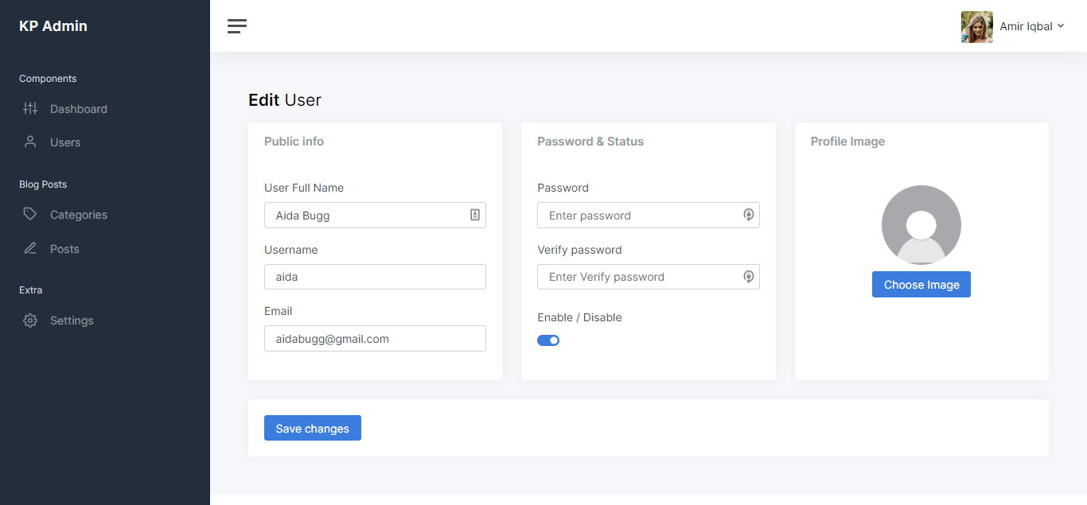This screenshot has height=505, width=1087.
Task: Click the Posts pencil icon
Action: tap(30, 249)
